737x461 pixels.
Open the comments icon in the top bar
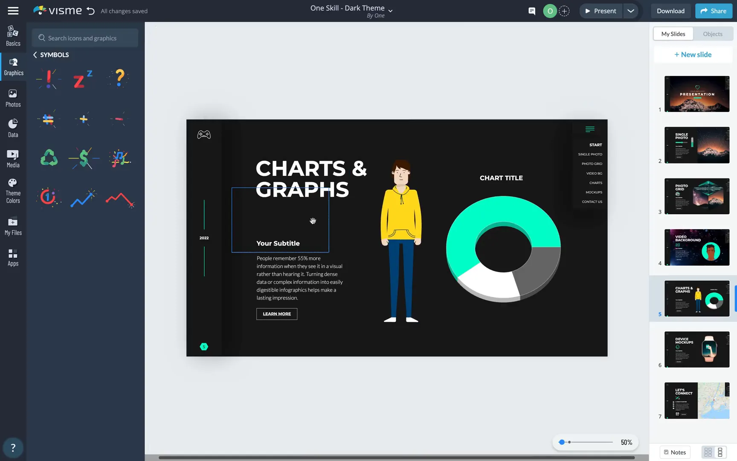point(531,11)
